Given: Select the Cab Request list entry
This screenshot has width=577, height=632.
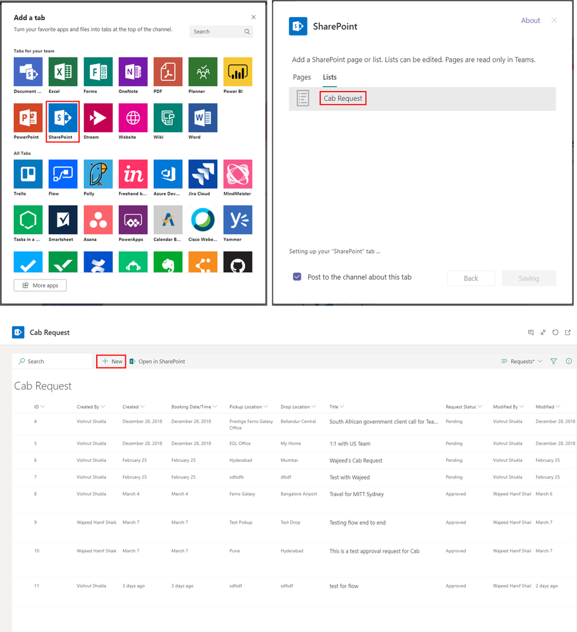Looking at the screenshot, I should click(x=422, y=99).
